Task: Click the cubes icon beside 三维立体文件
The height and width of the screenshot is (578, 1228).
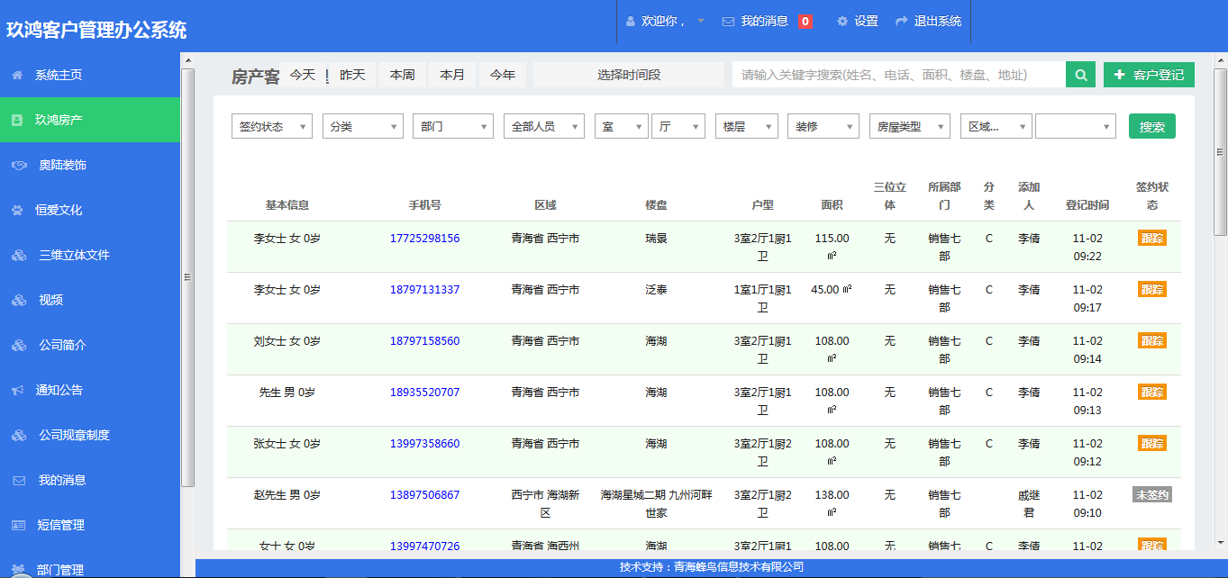Action: [19, 256]
